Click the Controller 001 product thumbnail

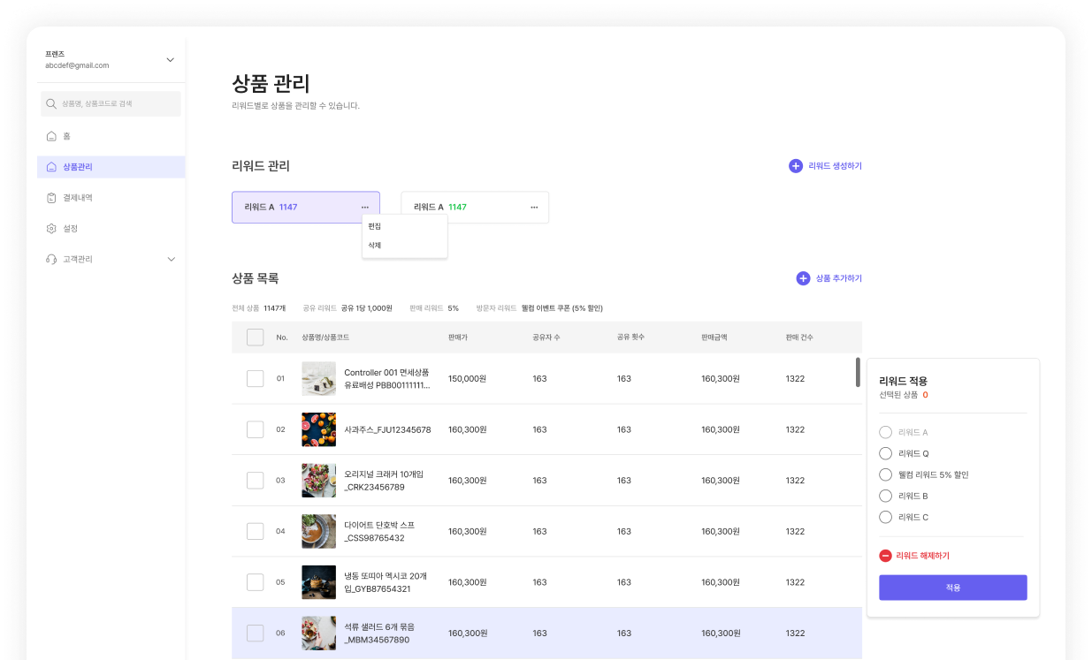(318, 378)
